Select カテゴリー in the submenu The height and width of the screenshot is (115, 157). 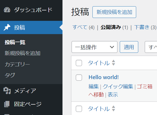[17, 64]
